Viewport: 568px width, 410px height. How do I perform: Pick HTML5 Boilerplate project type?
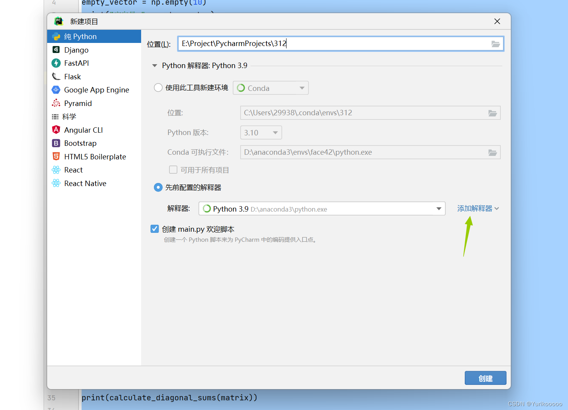(94, 157)
